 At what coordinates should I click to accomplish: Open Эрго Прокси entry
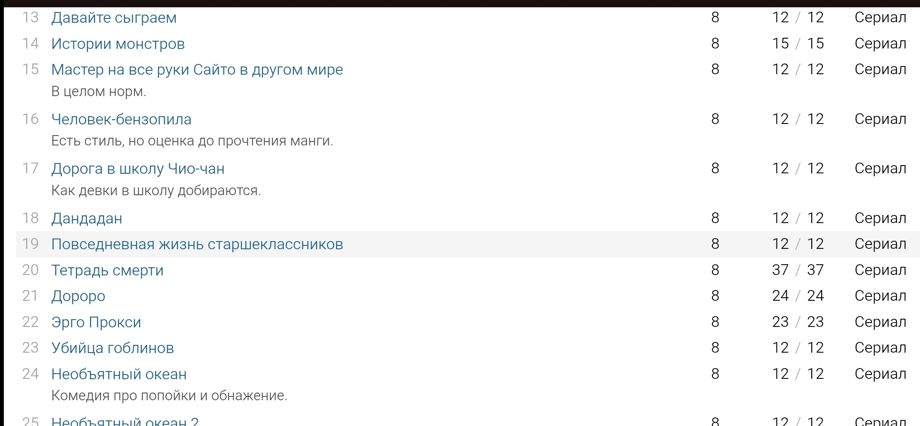tap(96, 322)
